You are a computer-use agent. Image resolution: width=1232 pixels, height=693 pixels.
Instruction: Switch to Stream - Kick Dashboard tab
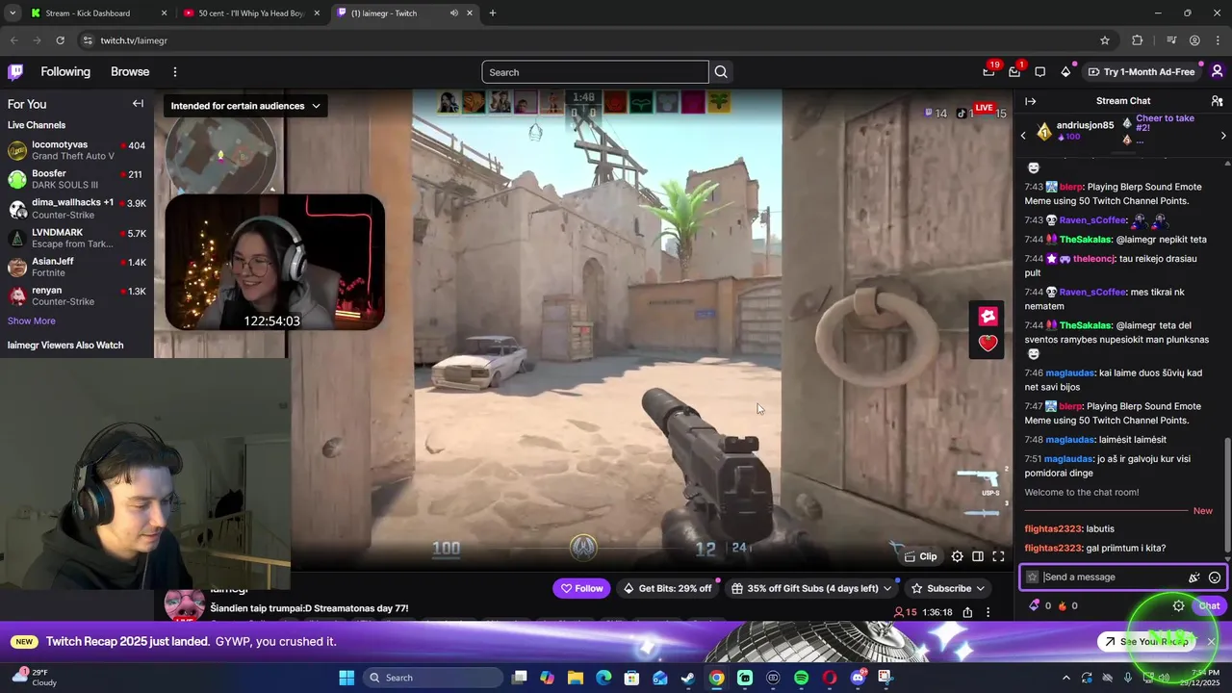pos(98,13)
